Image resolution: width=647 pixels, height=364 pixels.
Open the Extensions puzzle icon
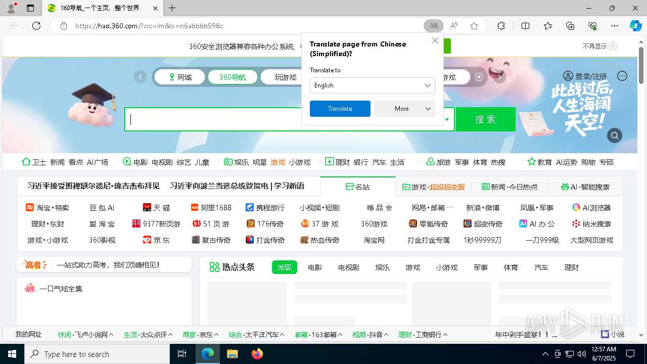[501, 26]
